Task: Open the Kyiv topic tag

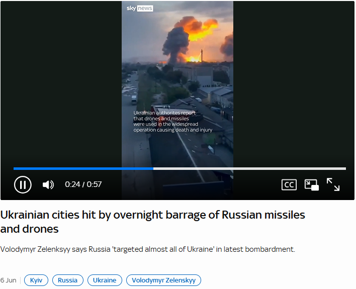Action: [36, 280]
